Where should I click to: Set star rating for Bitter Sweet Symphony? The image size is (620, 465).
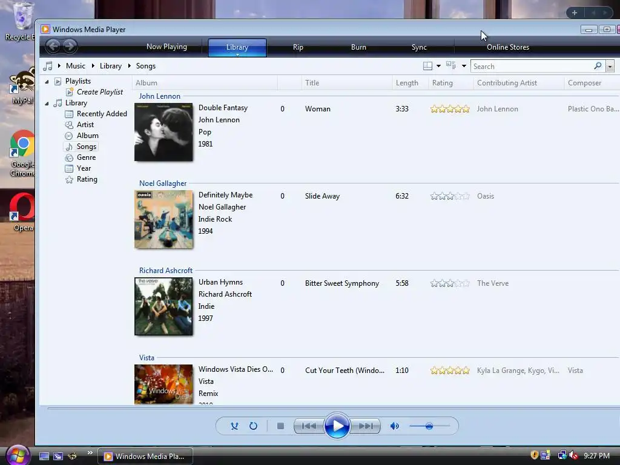[x=450, y=283]
